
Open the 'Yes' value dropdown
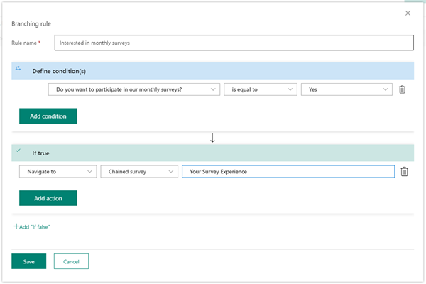(346, 89)
